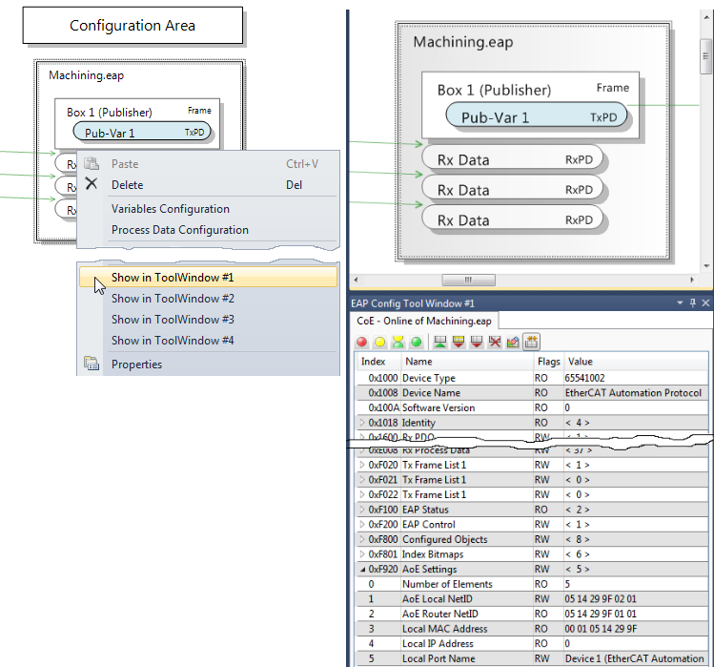Viewport: 714px width, 667px height.
Task: Select the 0x100A Software Version row
Action: [x=531, y=407]
